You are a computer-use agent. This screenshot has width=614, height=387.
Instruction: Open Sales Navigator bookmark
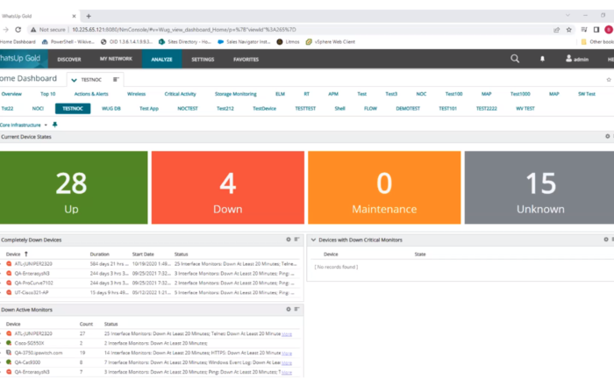(244, 41)
